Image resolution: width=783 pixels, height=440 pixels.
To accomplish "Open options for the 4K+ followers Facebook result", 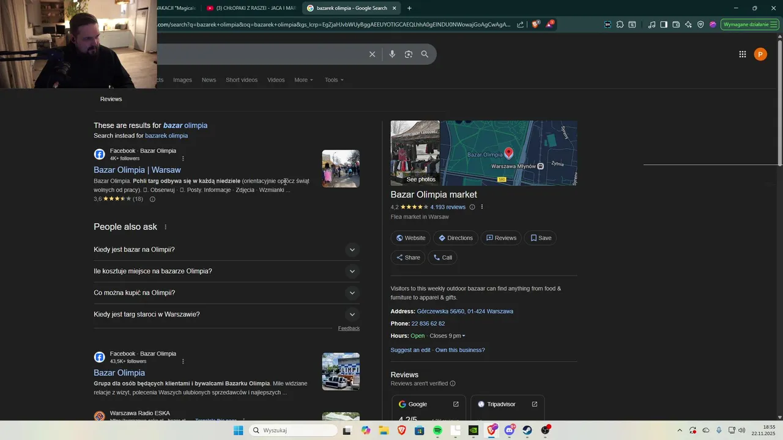I will click(183, 158).
